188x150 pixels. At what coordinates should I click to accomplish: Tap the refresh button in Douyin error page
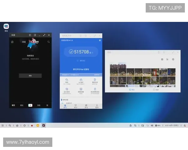pos(30,76)
